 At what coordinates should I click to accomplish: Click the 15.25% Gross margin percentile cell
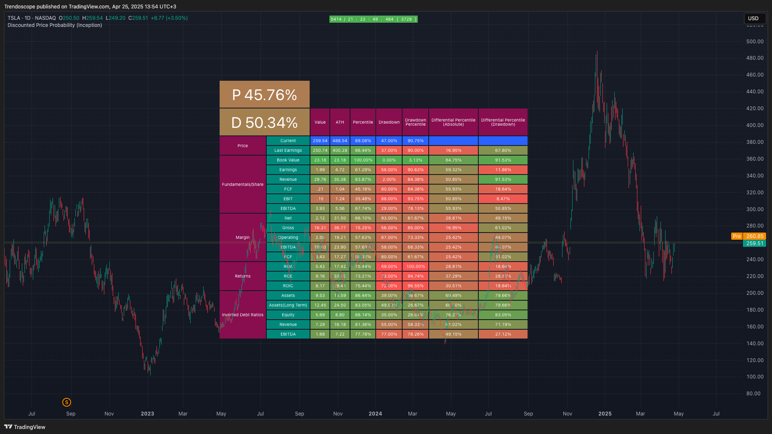pos(363,228)
